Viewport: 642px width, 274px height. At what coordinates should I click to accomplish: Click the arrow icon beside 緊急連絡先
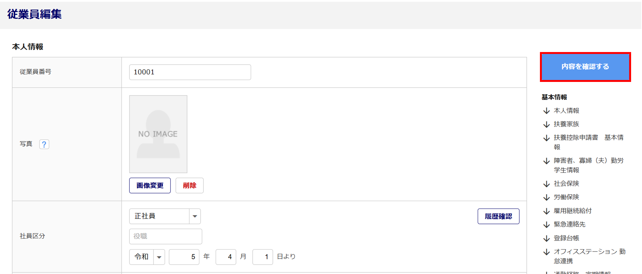tap(546, 225)
